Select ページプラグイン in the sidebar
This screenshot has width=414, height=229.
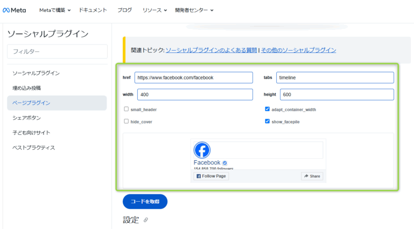(57, 103)
